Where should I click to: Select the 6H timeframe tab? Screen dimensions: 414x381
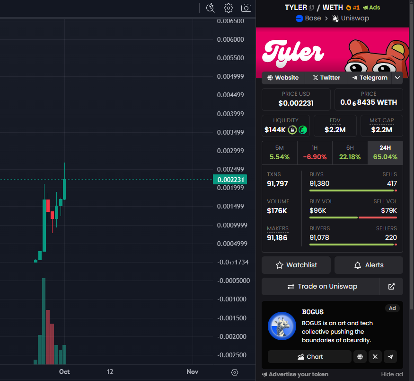350,153
